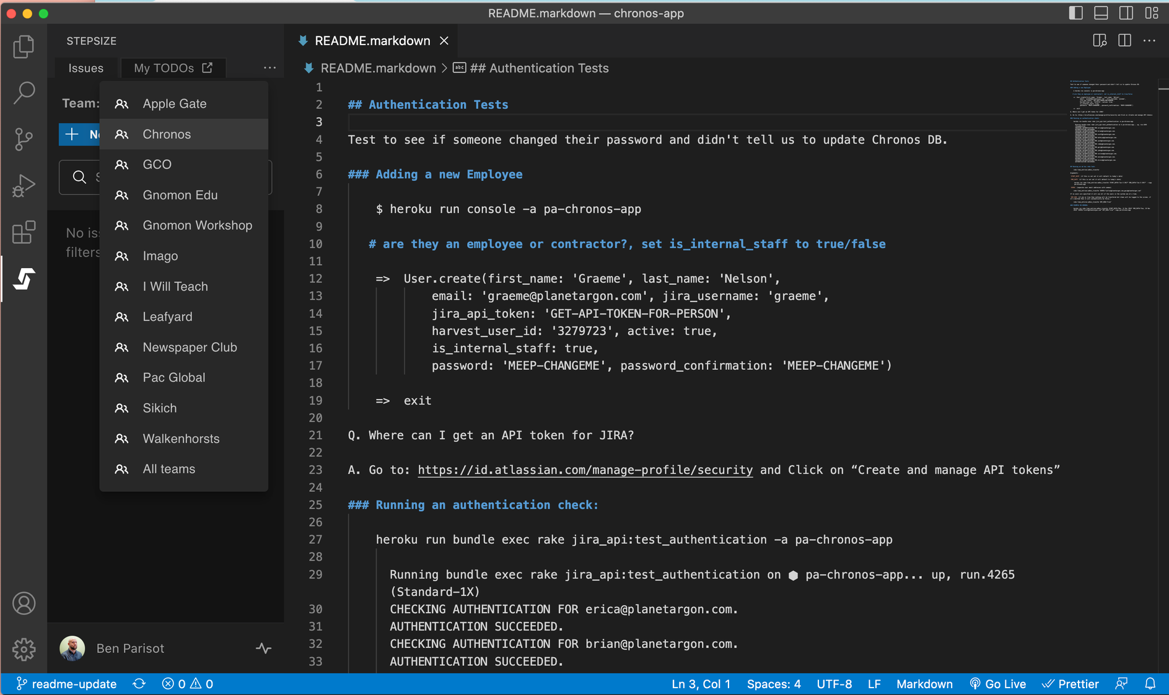1169x695 pixels.
Task: Select All teams option
Action: click(184, 469)
